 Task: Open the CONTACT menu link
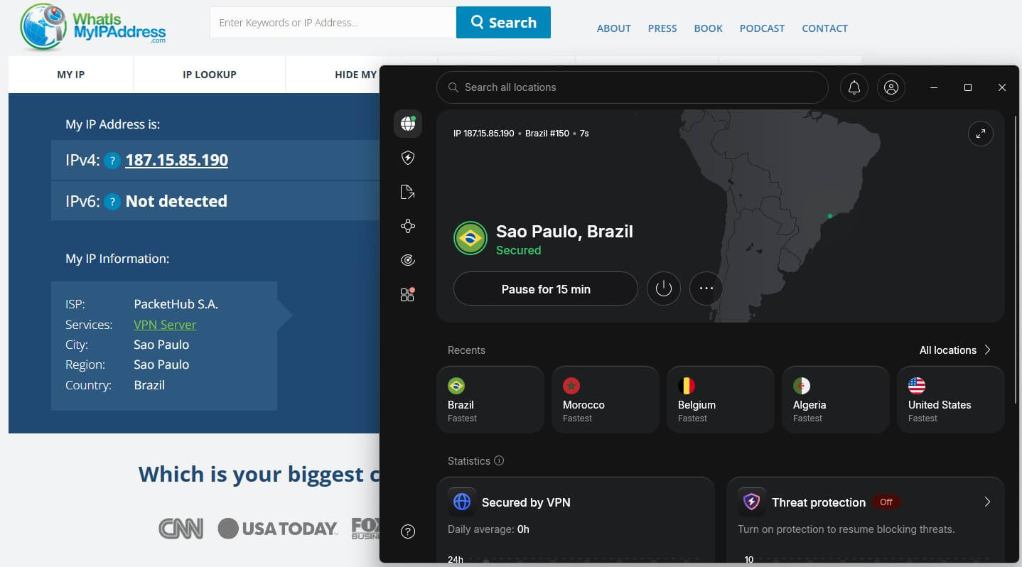[824, 28]
